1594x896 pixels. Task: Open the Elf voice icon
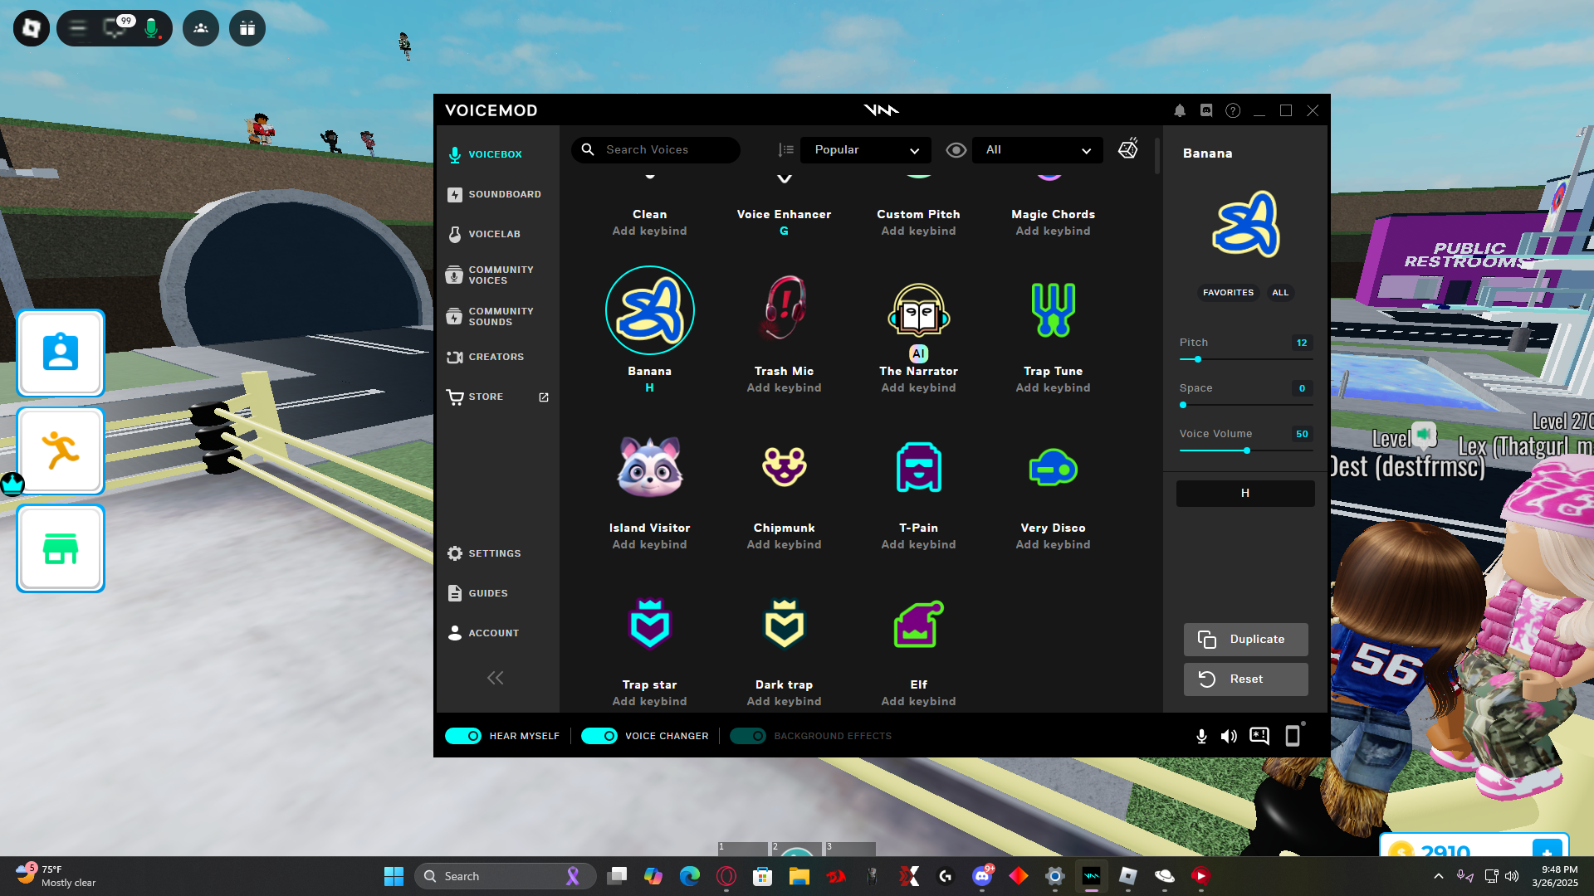tap(918, 624)
